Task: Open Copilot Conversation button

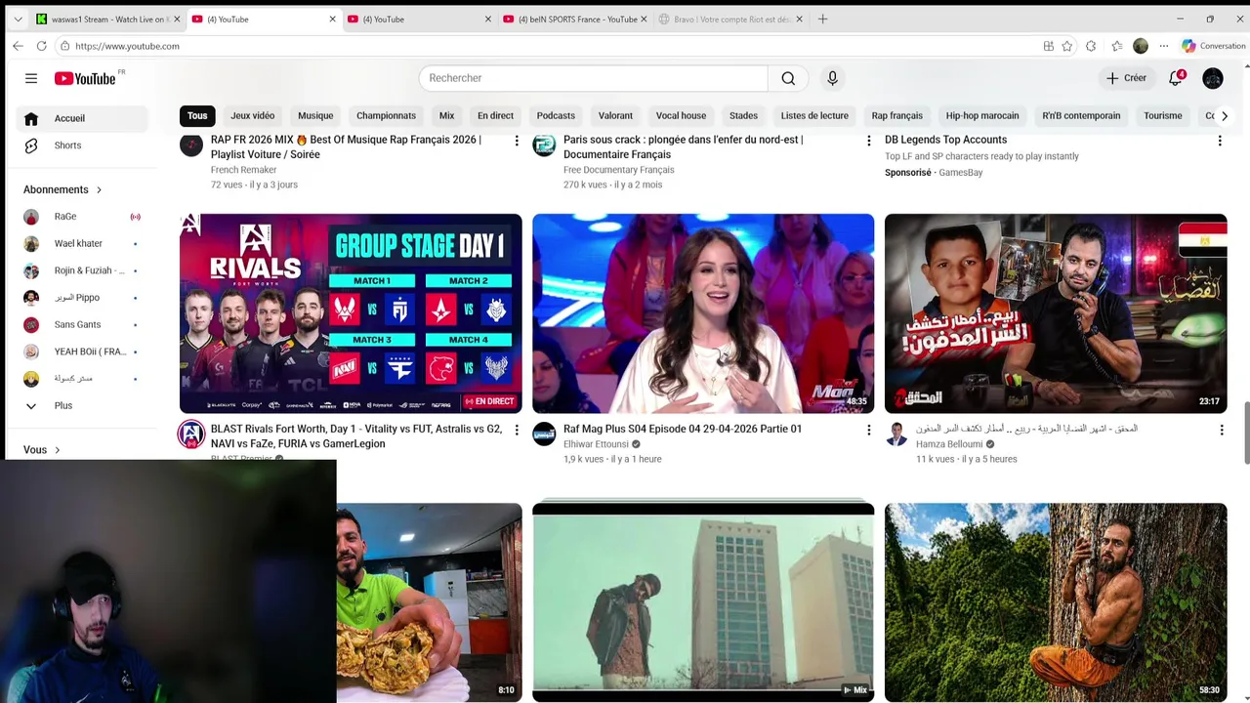Action: click(x=1213, y=46)
